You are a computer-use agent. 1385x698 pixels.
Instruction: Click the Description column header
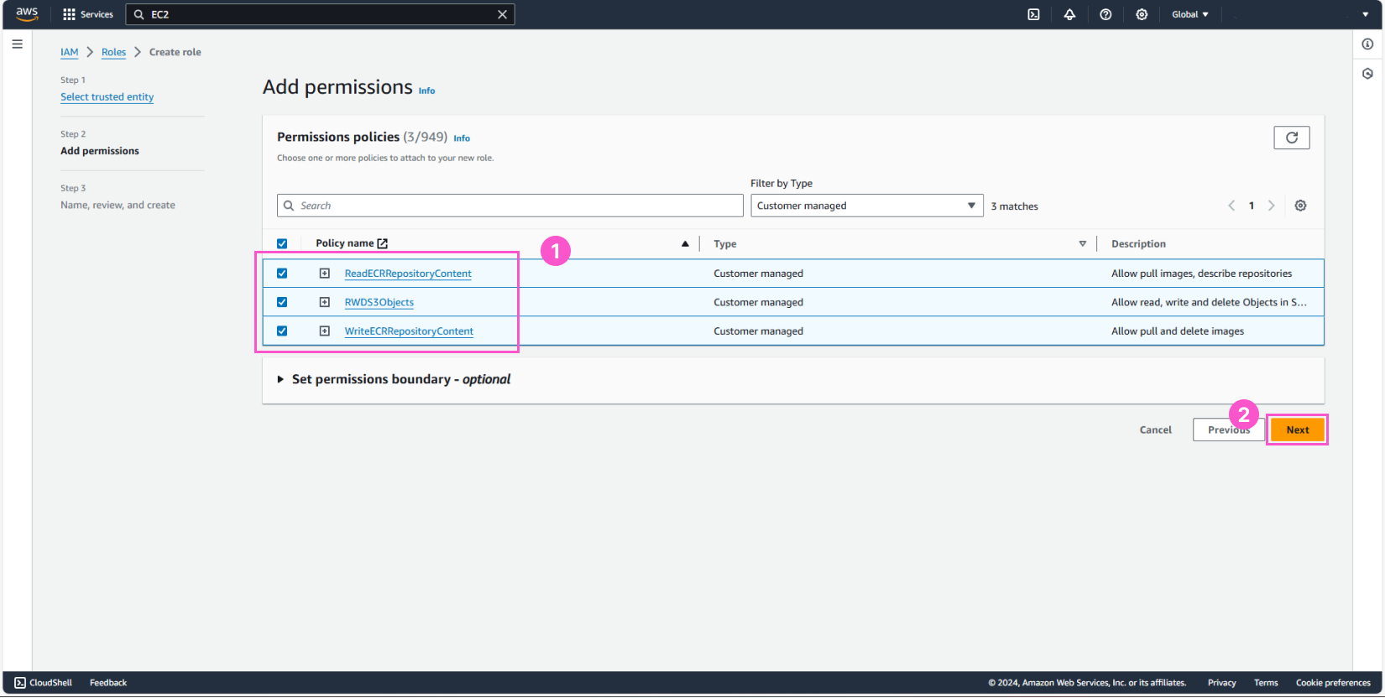coord(1138,244)
